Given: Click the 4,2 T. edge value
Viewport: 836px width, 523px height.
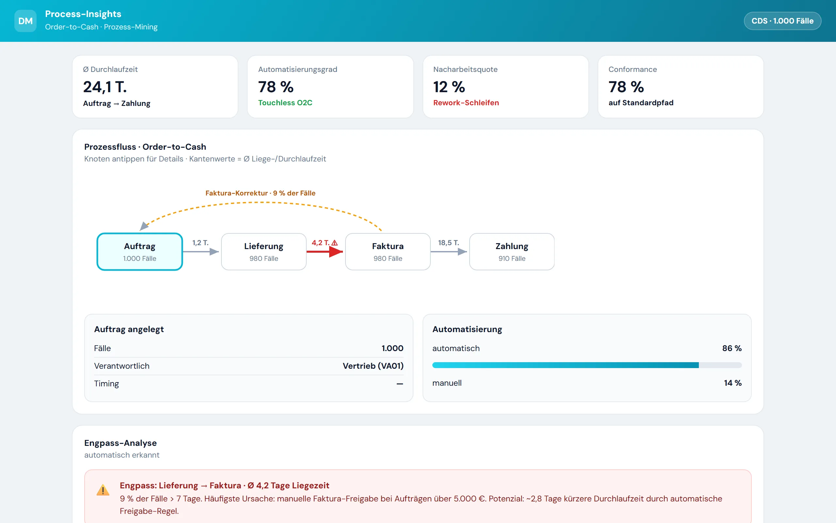Looking at the screenshot, I should click(x=320, y=243).
